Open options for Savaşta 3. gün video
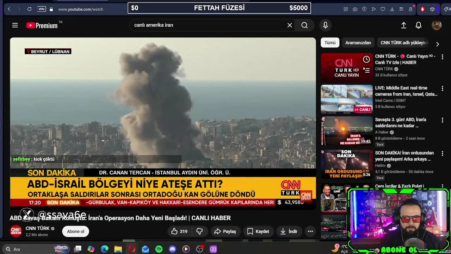This screenshot has width=451, height=254. click(x=442, y=120)
